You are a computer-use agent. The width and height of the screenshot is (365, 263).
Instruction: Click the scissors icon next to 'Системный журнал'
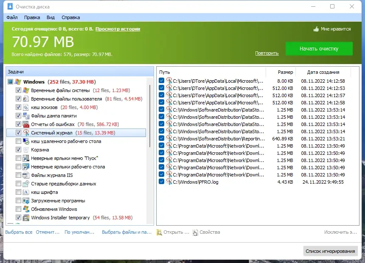[26, 133]
